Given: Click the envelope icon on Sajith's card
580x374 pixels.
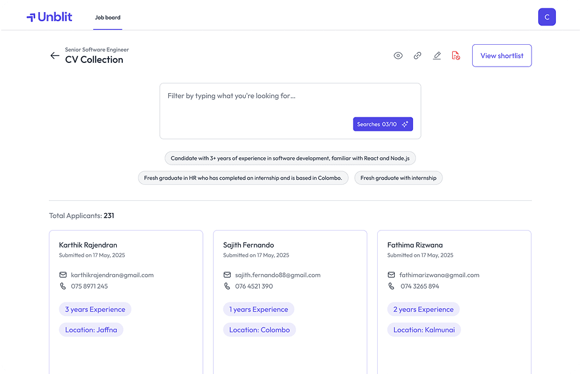Looking at the screenshot, I should 227,275.
